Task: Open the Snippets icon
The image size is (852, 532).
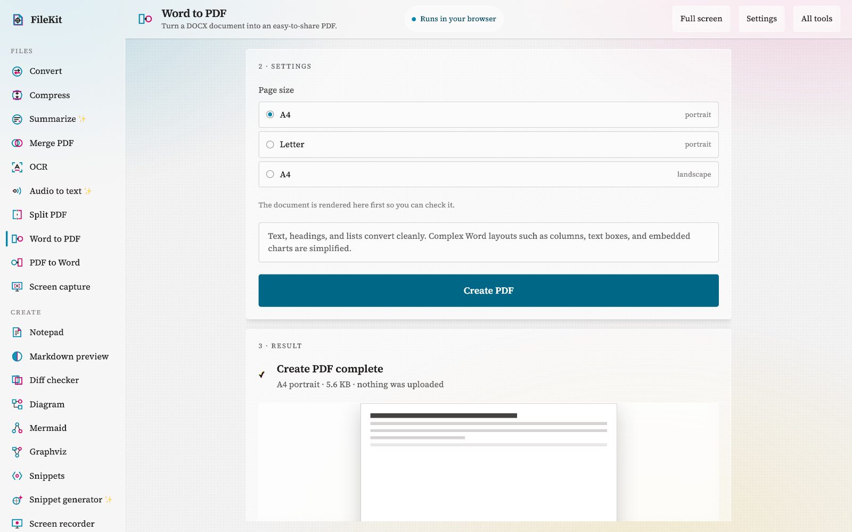Action: [17, 476]
